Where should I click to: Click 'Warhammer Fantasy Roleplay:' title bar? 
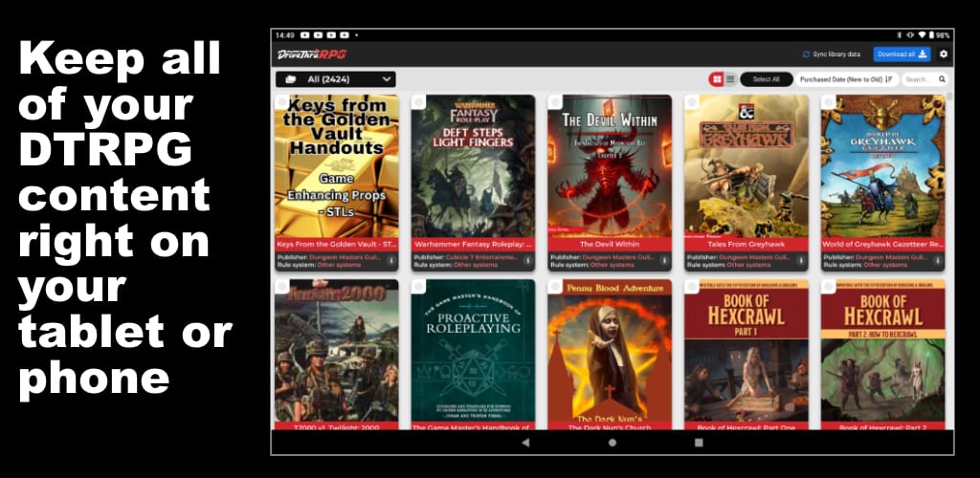click(473, 245)
